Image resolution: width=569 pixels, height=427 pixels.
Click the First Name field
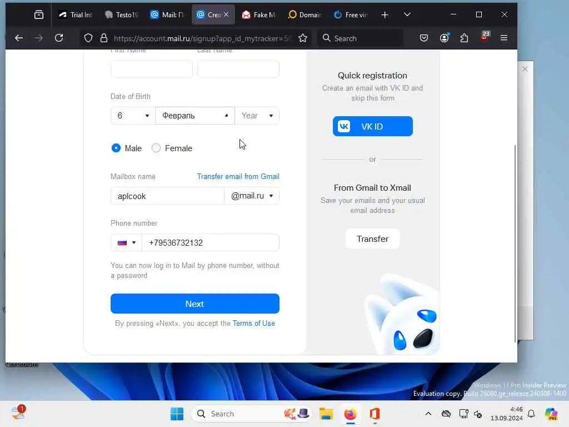pyautogui.click(x=151, y=69)
